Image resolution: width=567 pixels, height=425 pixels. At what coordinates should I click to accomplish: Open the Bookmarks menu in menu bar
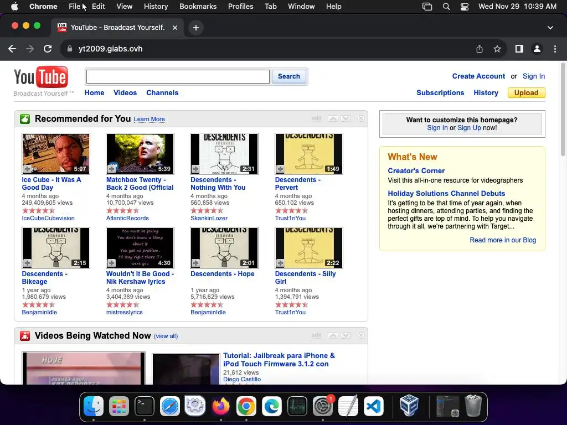pos(198,7)
